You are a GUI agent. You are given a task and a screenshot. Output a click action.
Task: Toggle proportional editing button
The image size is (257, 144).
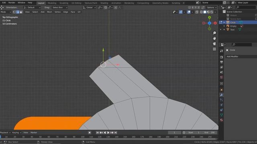(x=116, y=8)
